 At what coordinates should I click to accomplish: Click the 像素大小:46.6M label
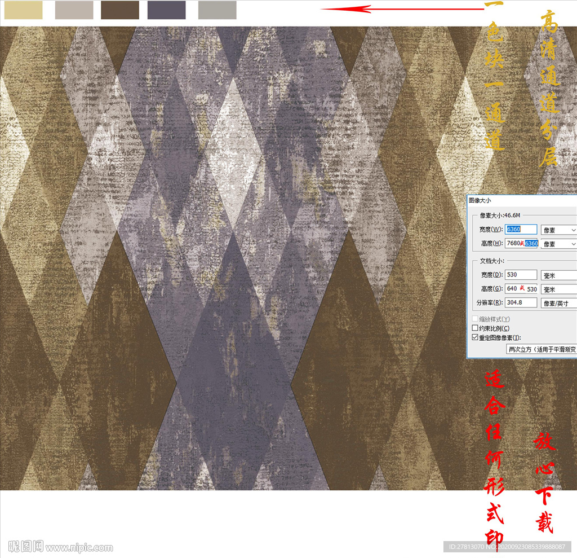pyautogui.click(x=500, y=215)
